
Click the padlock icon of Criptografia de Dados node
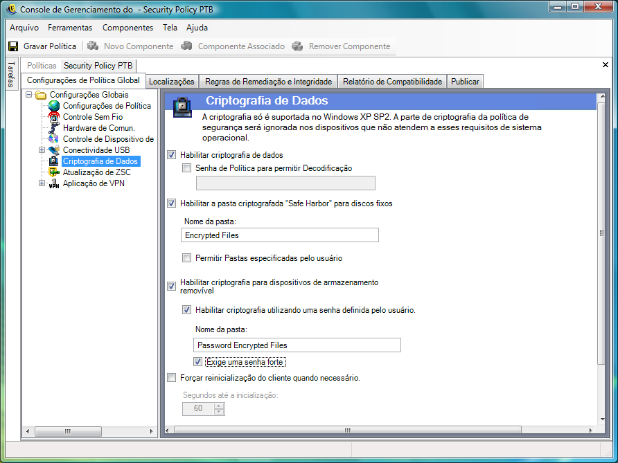(54, 161)
